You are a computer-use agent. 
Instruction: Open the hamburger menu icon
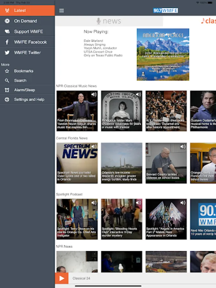click(x=61, y=11)
